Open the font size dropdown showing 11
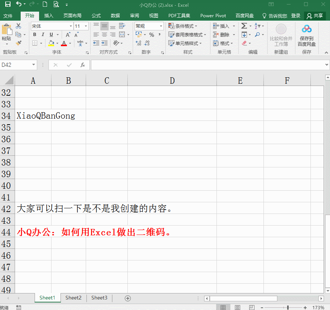330x310 pixels. (86, 26)
